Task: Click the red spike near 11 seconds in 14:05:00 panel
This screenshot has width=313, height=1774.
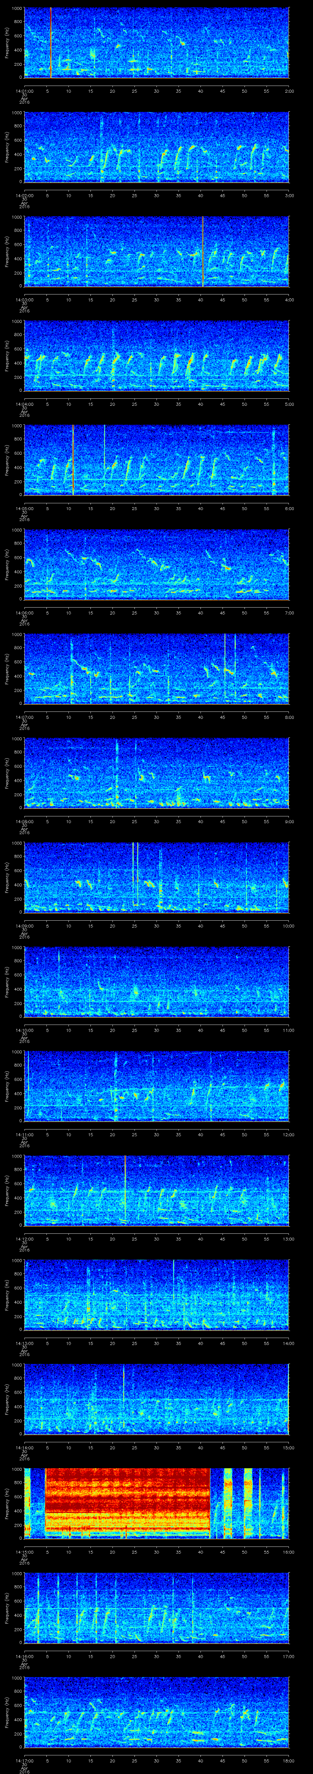Action: pyautogui.click(x=73, y=460)
